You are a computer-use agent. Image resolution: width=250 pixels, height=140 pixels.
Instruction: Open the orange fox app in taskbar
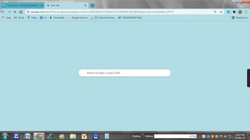pos(84,136)
